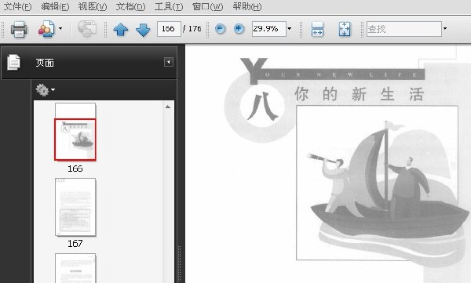Open the collaborate users icon
Screen dimensions: 471x283
click(46, 29)
